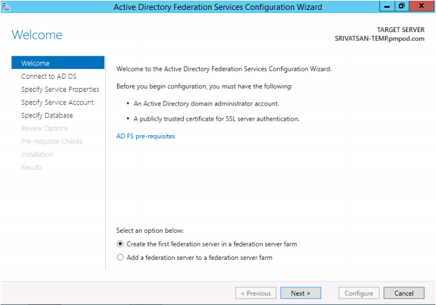
Task: Click the large Welcome page heading
Action: [37, 35]
